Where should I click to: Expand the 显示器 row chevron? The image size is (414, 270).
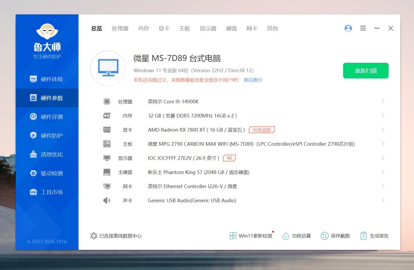[x=383, y=158]
